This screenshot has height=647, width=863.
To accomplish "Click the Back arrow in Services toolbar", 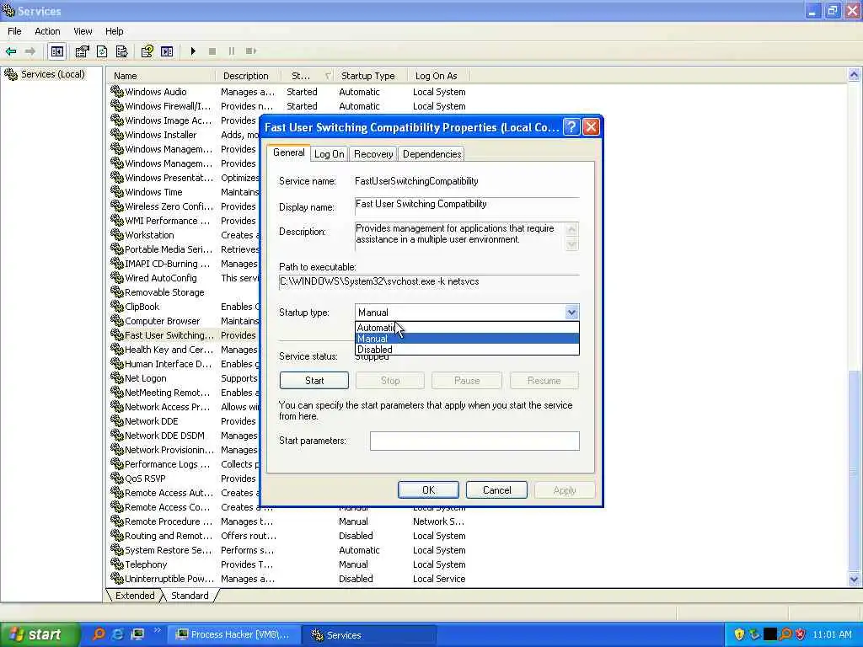I will tap(10, 51).
